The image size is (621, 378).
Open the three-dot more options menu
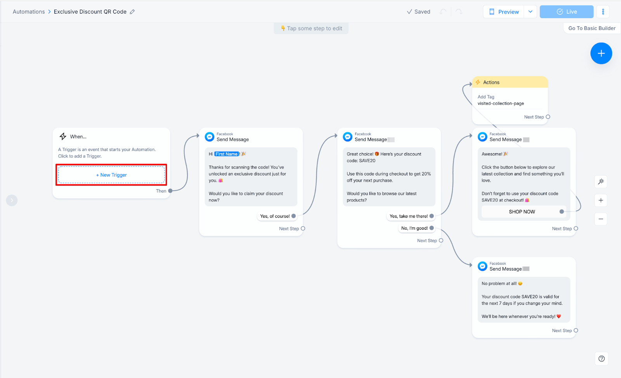(x=603, y=12)
